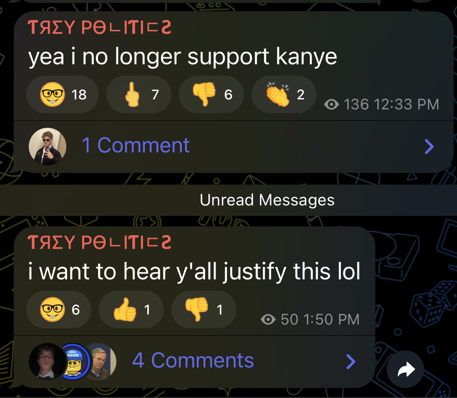The image size is (457, 398).
Task: Tap the nerd face reaction with 6
Action: click(58, 309)
